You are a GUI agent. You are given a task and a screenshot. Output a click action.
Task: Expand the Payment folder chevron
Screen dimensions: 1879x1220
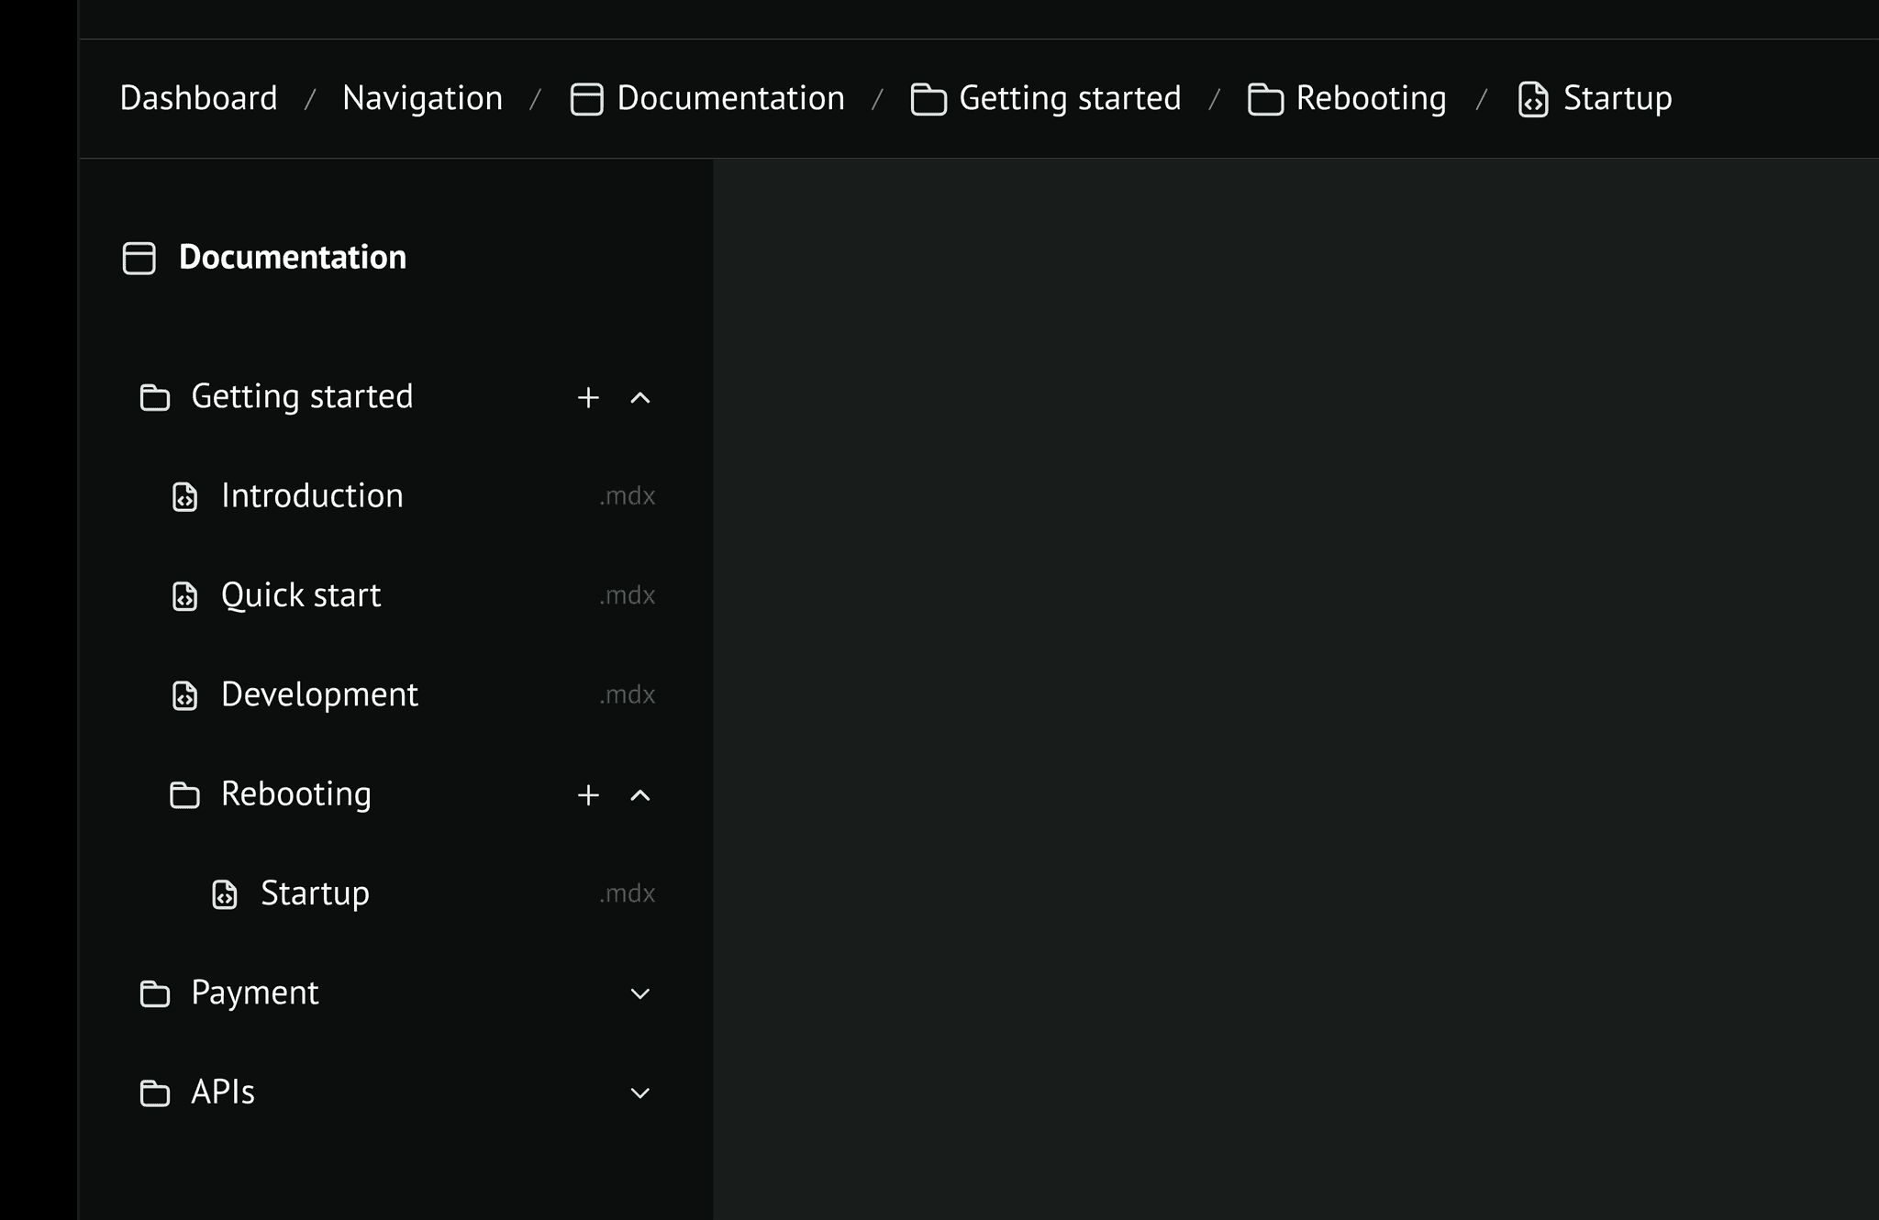[x=640, y=993]
